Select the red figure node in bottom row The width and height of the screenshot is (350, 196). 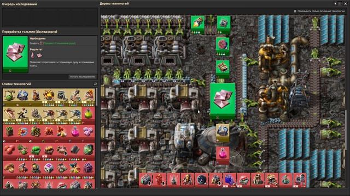pyautogui.click(x=160, y=180)
